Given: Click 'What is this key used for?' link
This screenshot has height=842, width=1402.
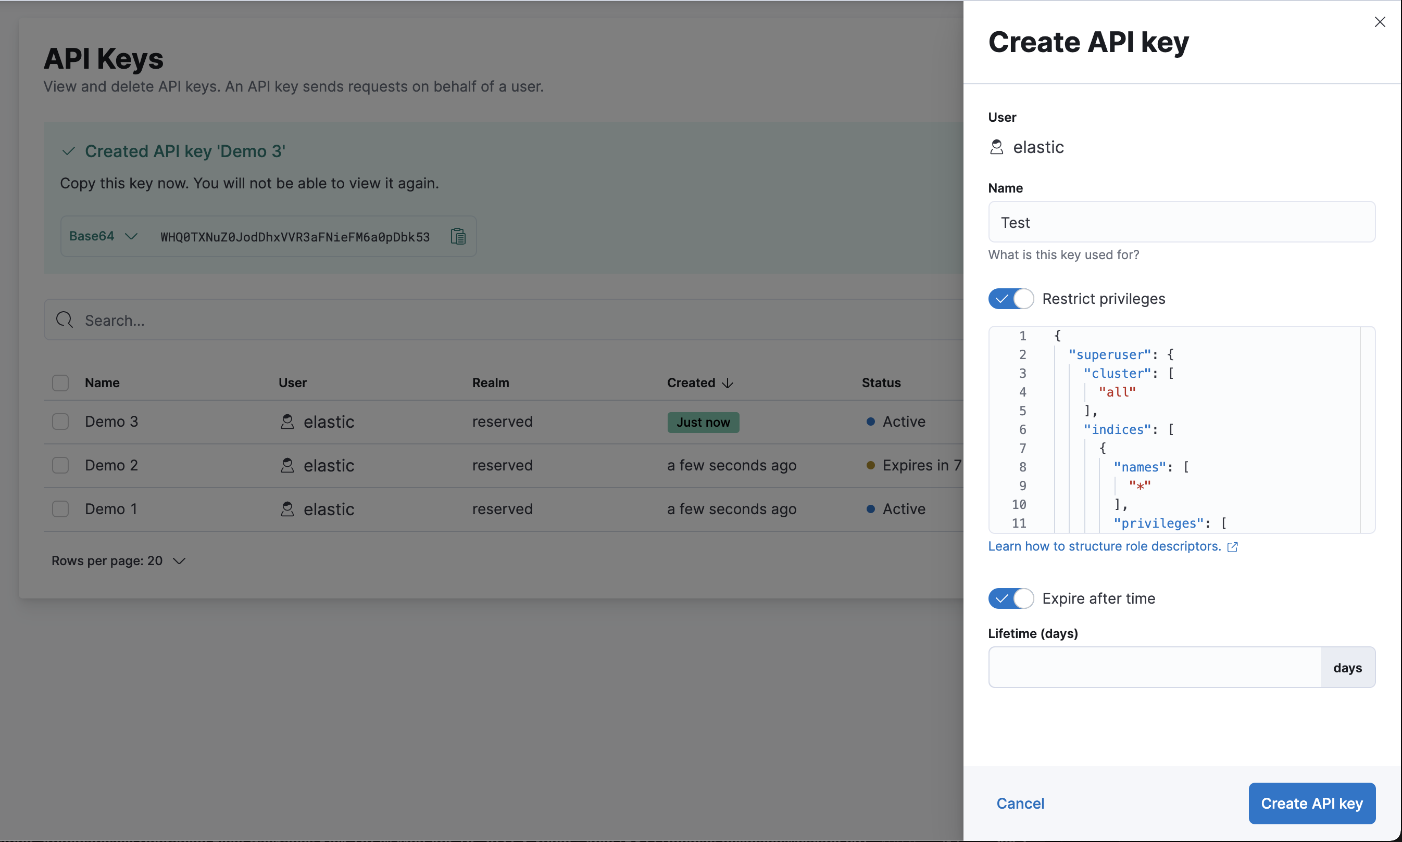Looking at the screenshot, I should click(x=1063, y=255).
